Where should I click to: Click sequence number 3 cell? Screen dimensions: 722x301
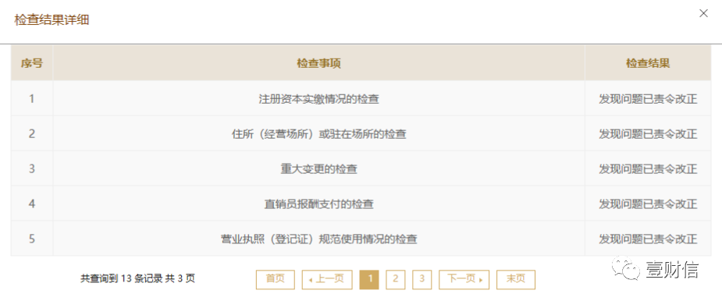click(x=32, y=168)
